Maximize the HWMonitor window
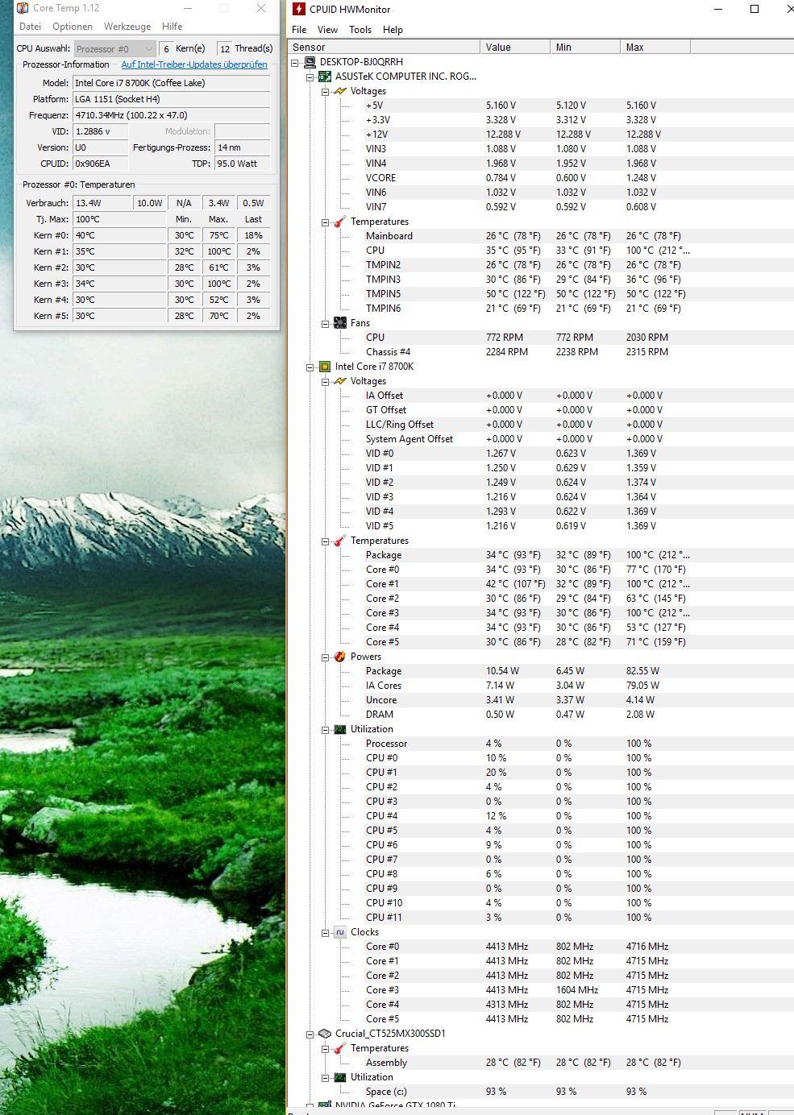Screen dimensions: 794x1115 pyautogui.click(x=755, y=9)
